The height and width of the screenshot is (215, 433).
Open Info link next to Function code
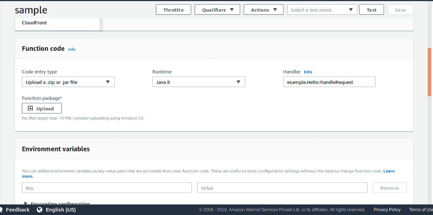pyautogui.click(x=72, y=49)
